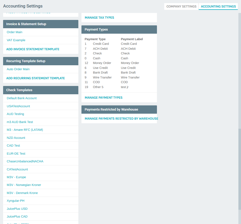Open the CAD Test check template
The height and width of the screenshot is (224, 241).
13,146
